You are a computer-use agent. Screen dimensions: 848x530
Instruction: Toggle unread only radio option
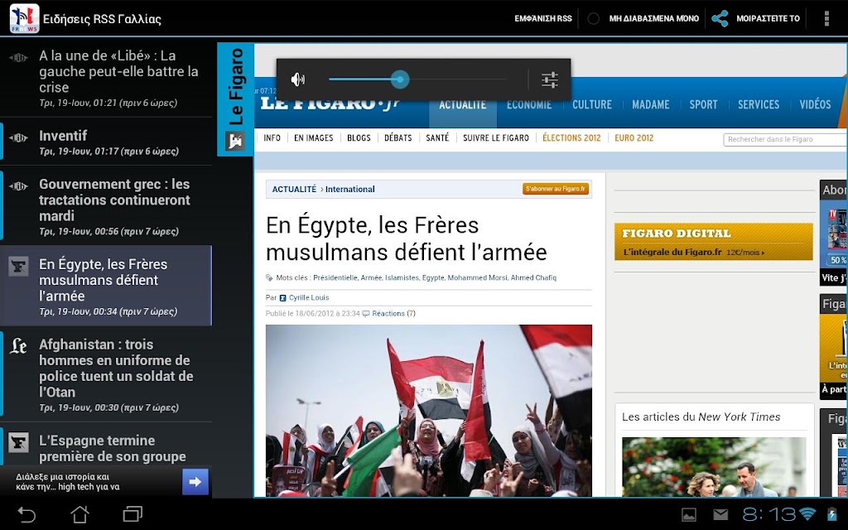[593, 18]
